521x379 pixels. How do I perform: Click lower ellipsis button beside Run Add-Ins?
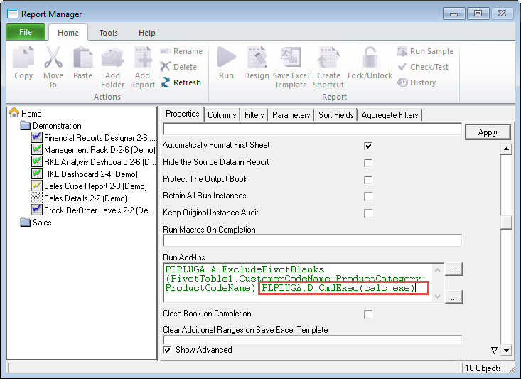pos(453,297)
